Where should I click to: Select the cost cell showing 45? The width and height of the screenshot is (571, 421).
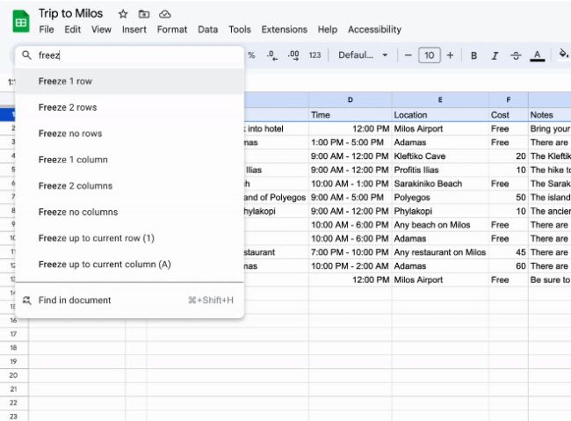point(509,252)
